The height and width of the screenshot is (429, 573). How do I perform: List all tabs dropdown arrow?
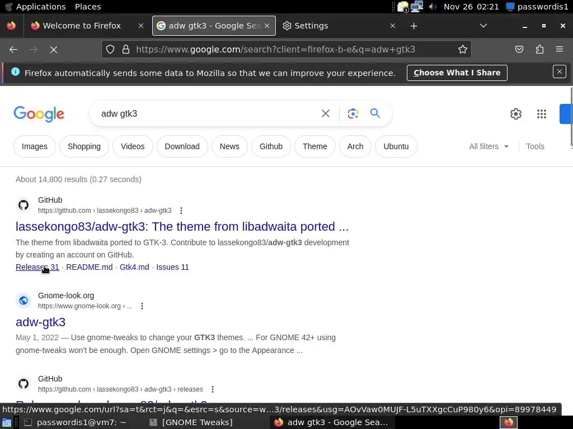(483, 26)
